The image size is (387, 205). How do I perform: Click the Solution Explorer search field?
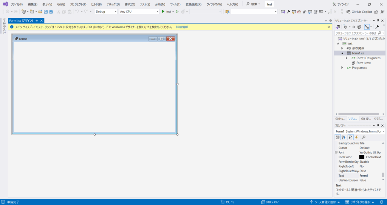(x=355, y=33)
